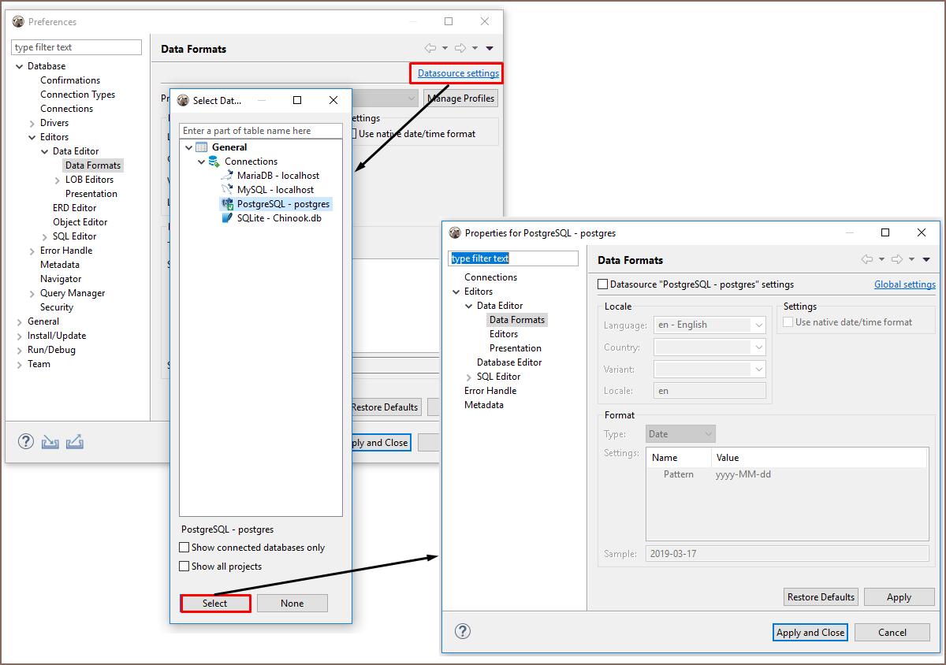Click the MySQL - localhost connection icon

(x=227, y=190)
